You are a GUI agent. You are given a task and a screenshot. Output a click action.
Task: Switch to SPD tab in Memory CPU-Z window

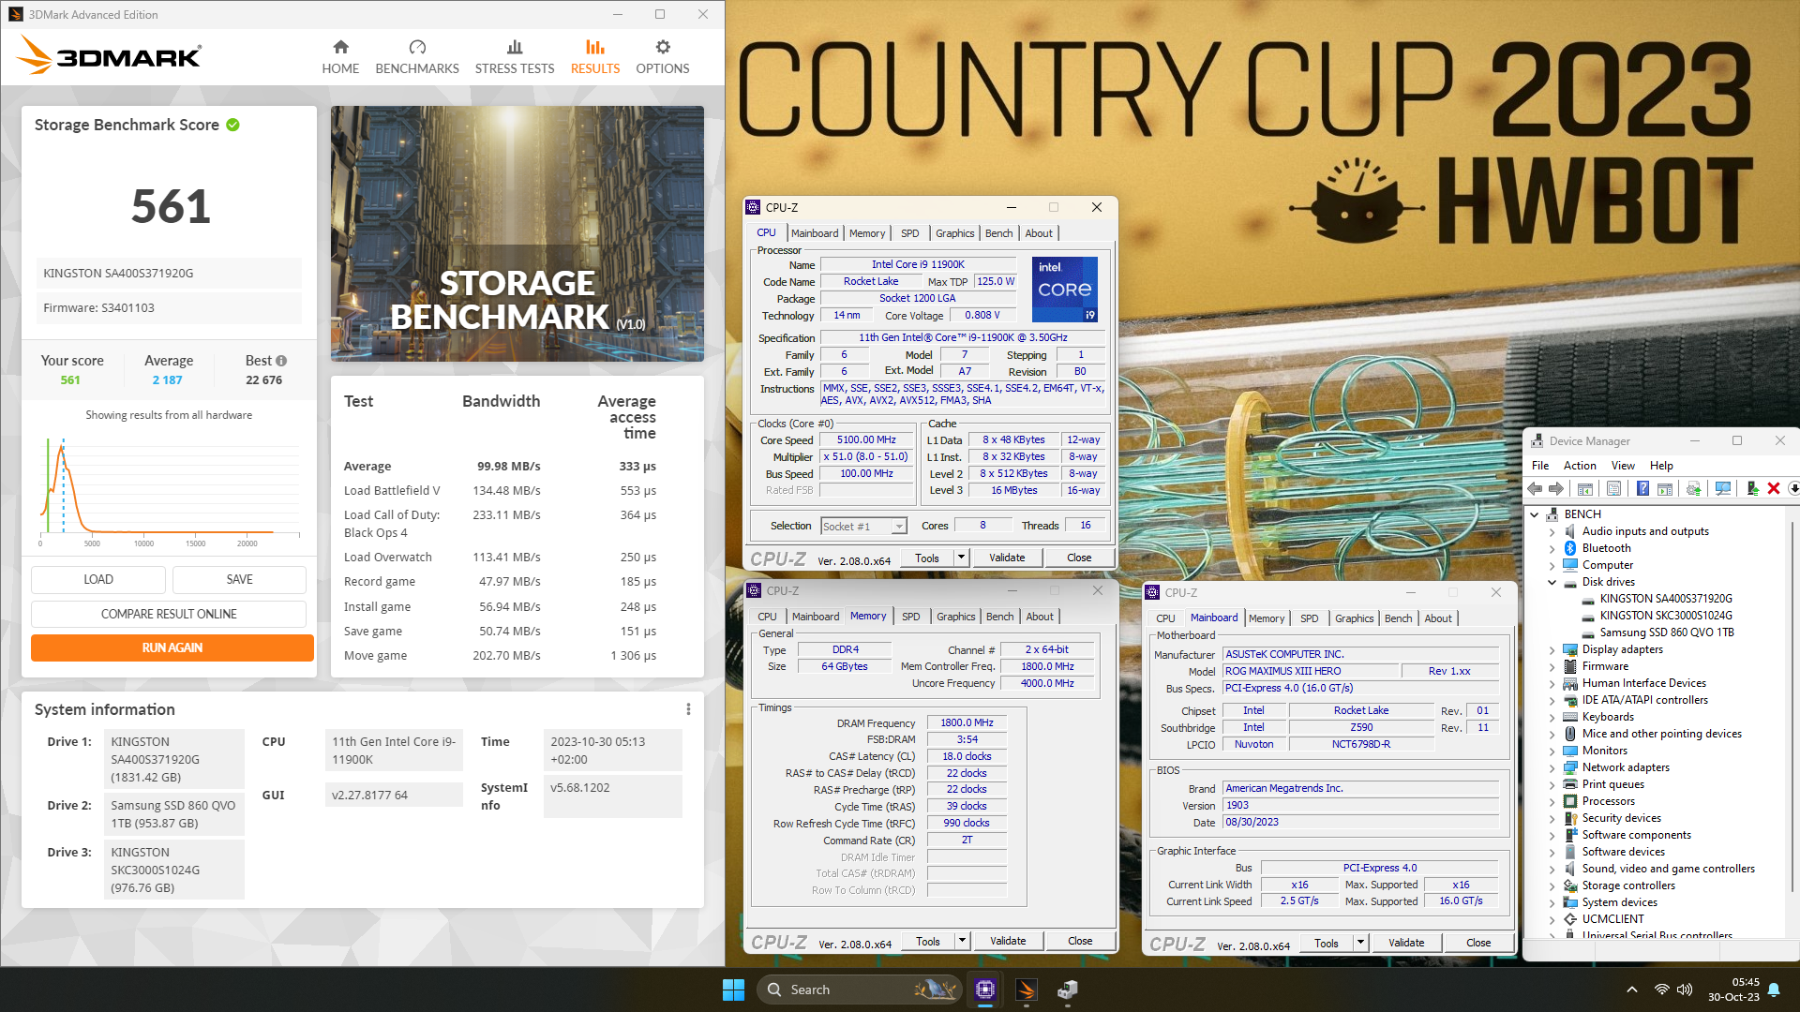pyautogui.click(x=910, y=617)
